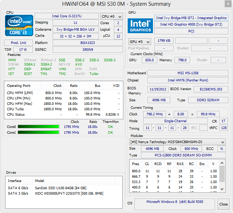Click the Memory Size 4096 MB field
Image resolution: width=233 pixels, height=213 pixels.
[159, 100]
